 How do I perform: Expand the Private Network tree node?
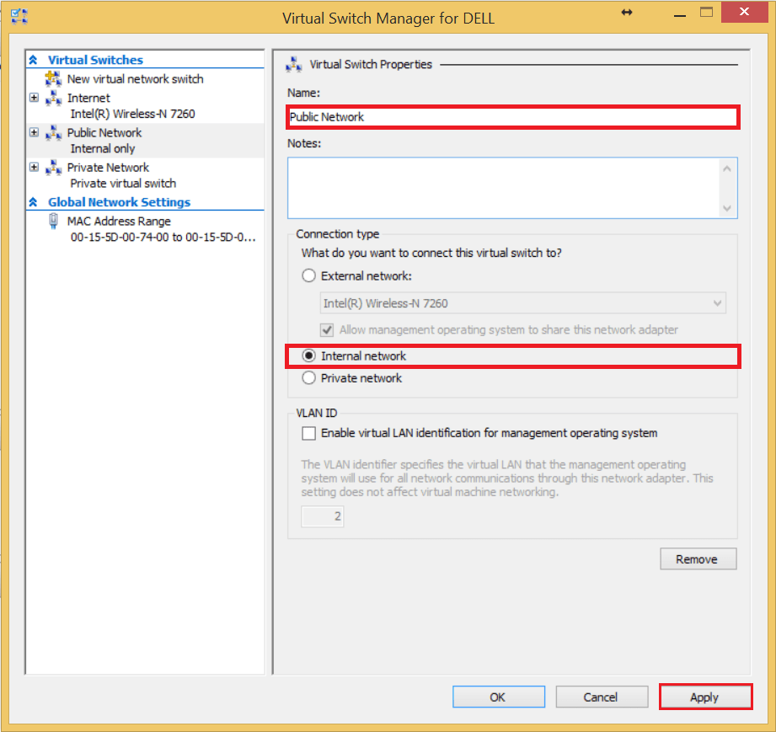pos(35,168)
